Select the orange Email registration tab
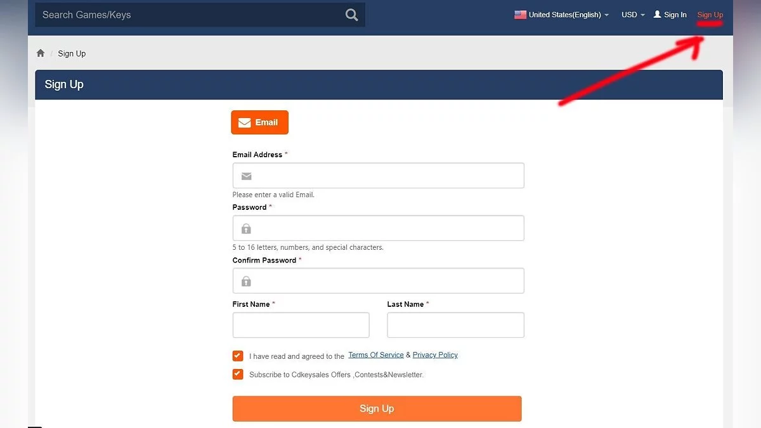 pos(259,122)
